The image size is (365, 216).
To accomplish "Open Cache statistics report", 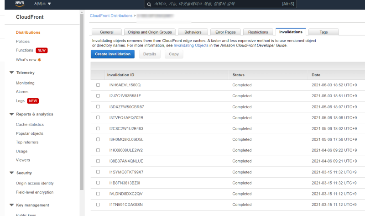I will pyautogui.click(x=30, y=124).
